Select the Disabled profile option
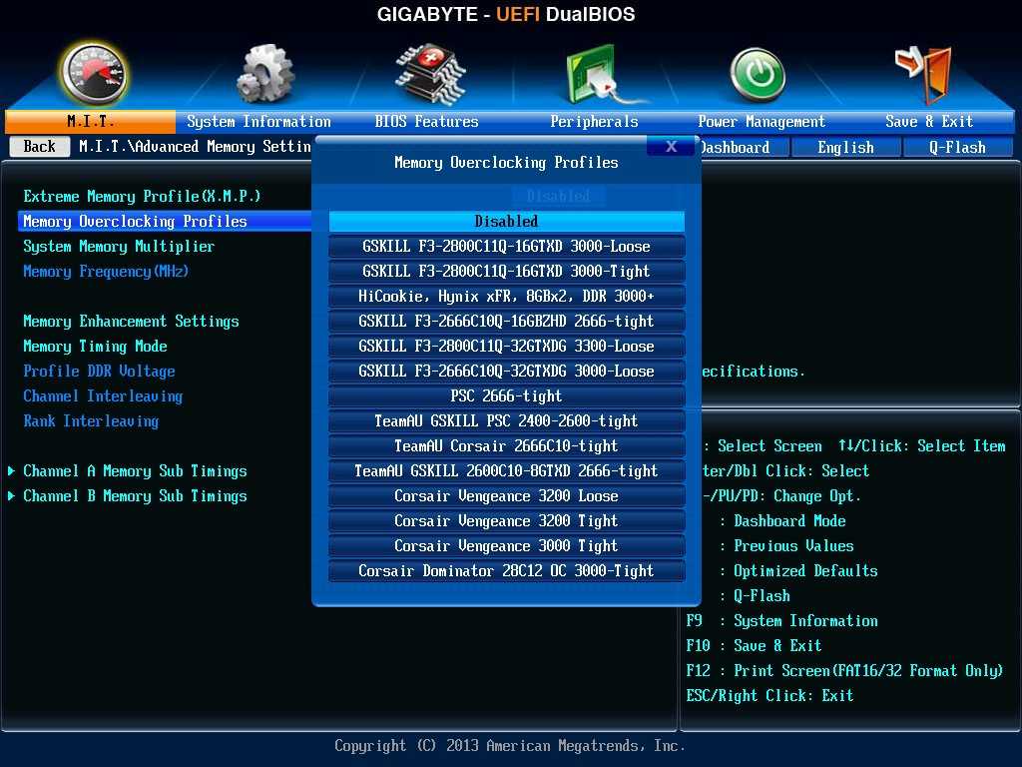Screen dimensions: 1022x767 click(x=506, y=222)
